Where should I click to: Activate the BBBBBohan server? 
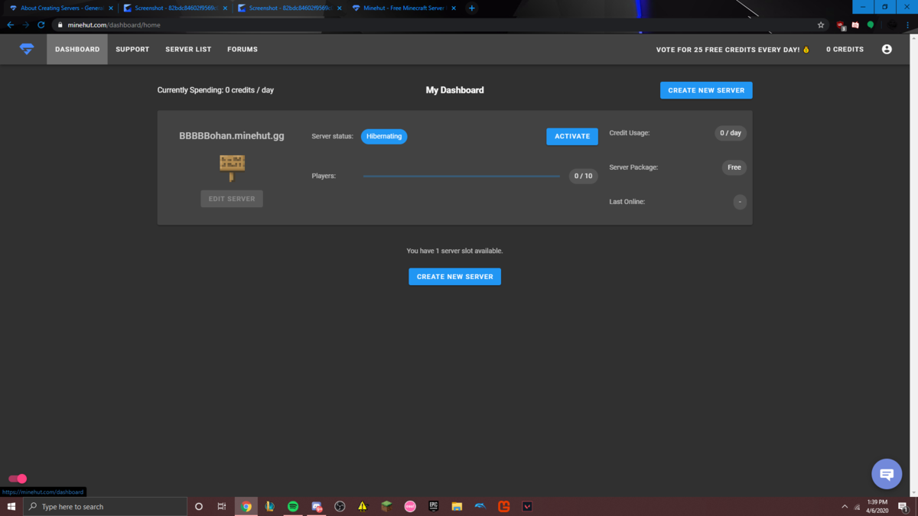click(x=572, y=136)
